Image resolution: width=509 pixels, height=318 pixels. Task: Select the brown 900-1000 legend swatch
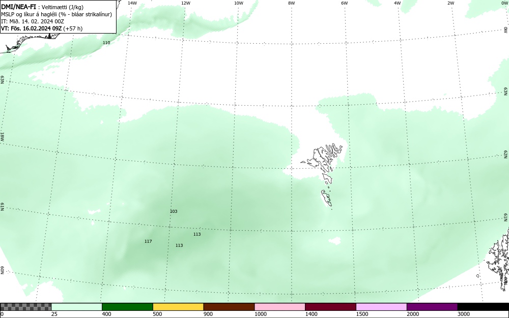[x=229, y=307]
